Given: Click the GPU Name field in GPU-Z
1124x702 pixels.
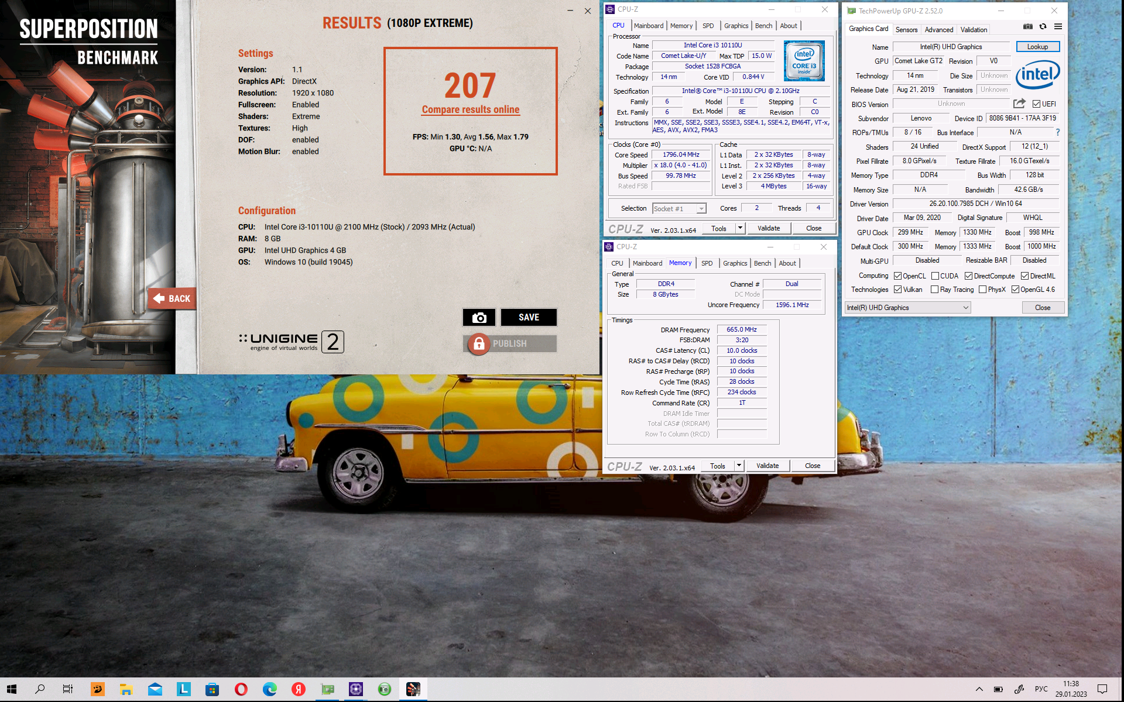Looking at the screenshot, I should tap(951, 47).
